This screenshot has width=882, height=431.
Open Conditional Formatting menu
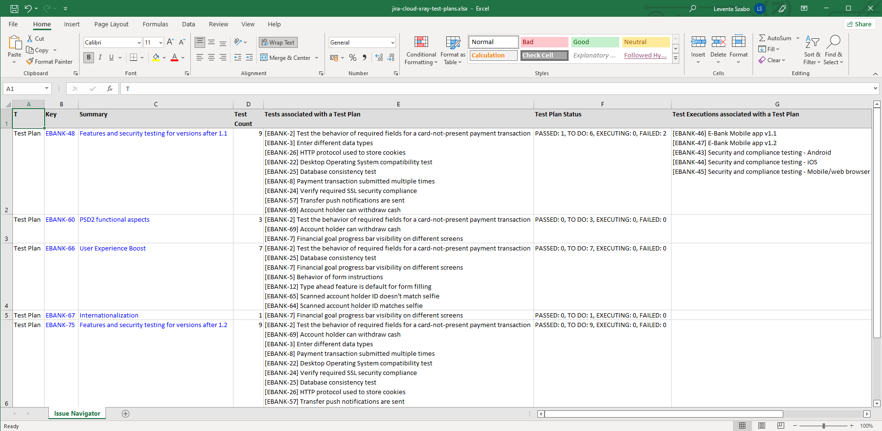coord(421,51)
